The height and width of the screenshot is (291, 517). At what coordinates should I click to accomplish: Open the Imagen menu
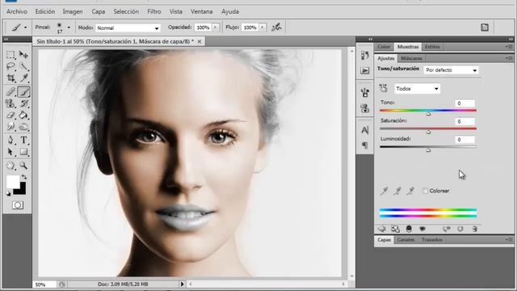click(73, 11)
